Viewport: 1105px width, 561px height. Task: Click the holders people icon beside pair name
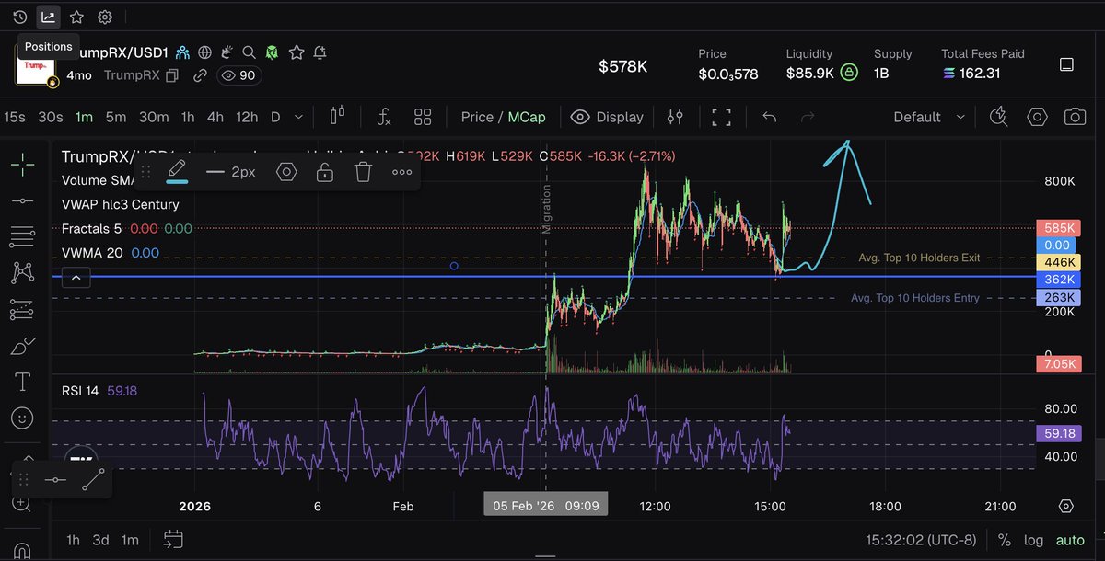coord(182,52)
